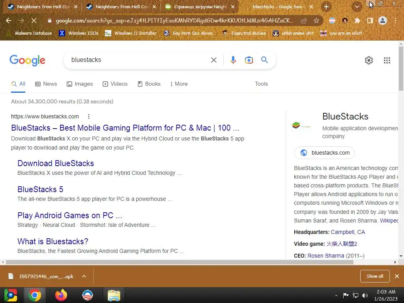Open the 火柴人联盟2 video game link
The height and width of the screenshot is (303, 404).
pyautogui.click(x=342, y=244)
